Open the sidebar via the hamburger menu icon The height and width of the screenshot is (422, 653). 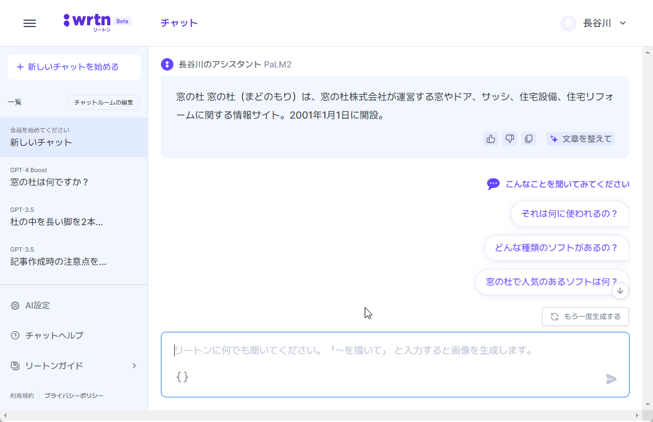pos(29,23)
